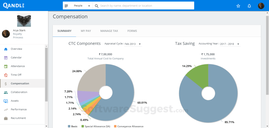The image size is (269, 128).
Task: Click the Time Off stopwatch icon
Action: (6, 75)
